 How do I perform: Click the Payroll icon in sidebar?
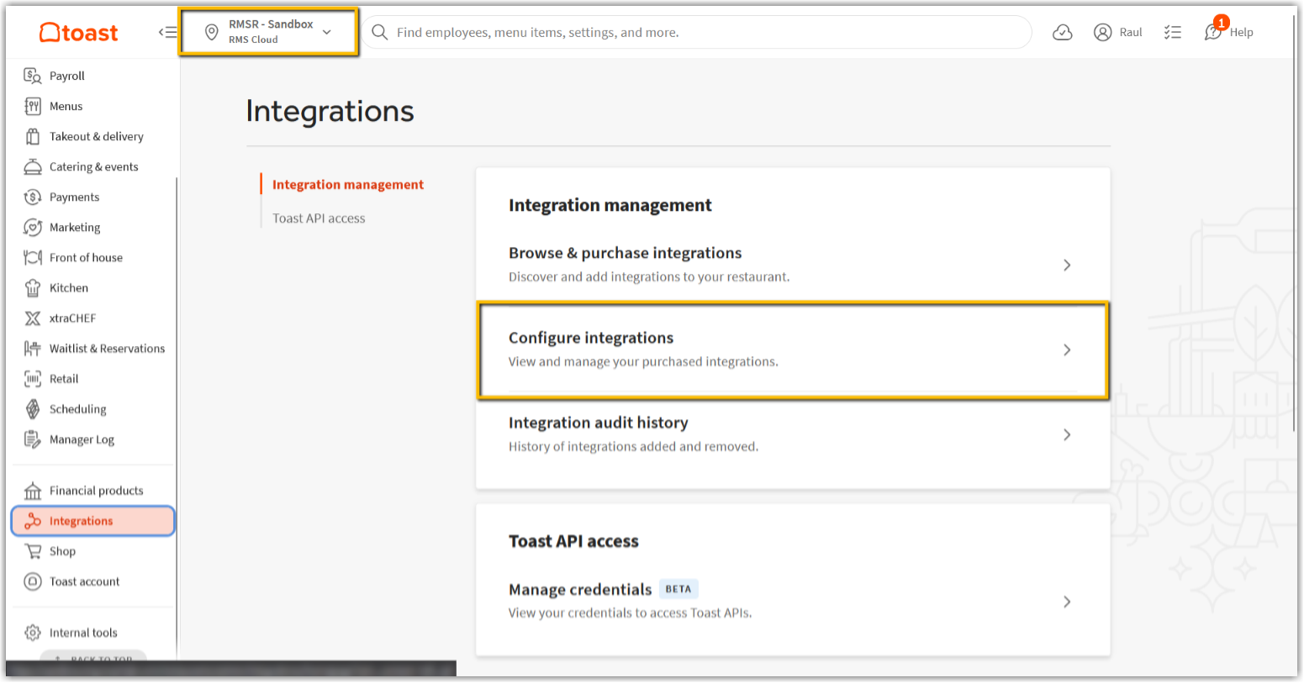click(33, 76)
